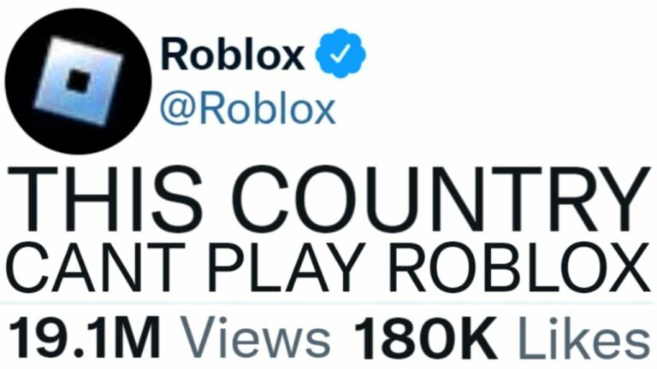Click the 19.1M view count
Screen dimensions: 657x369
(x=85, y=337)
